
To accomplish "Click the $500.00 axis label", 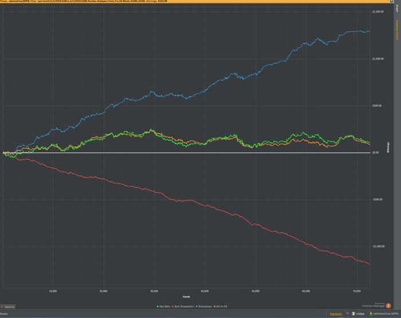I will (x=377, y=105).
